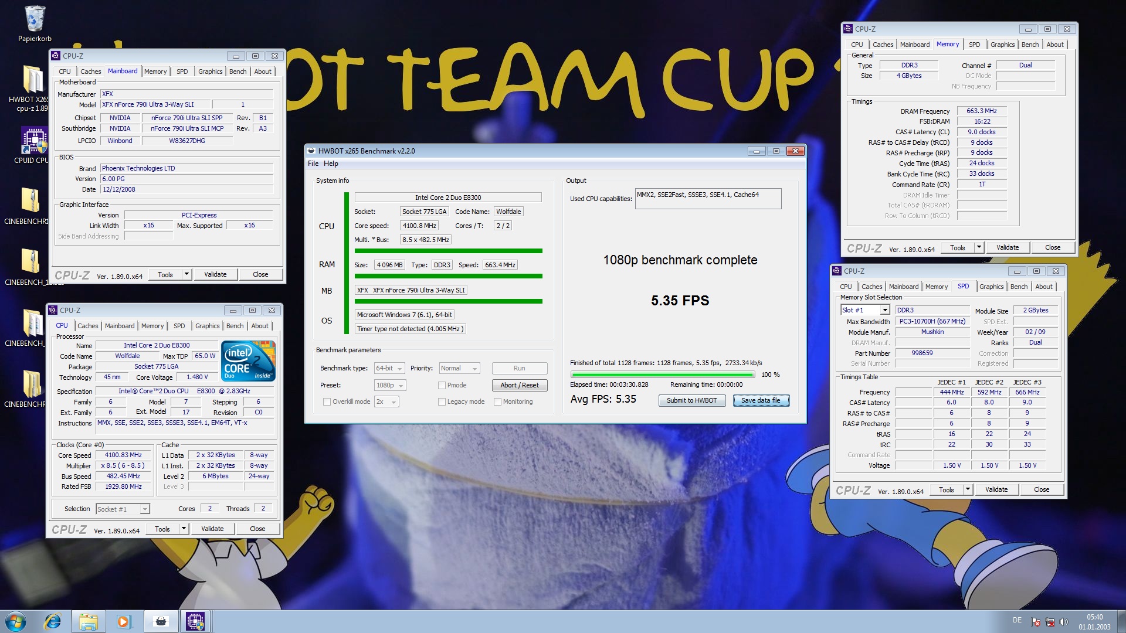Image resolution: width=1126 pixels, height=633 pixels.
Task: Click the Submit to HWBOT button
Action: [x=691, y=400]
